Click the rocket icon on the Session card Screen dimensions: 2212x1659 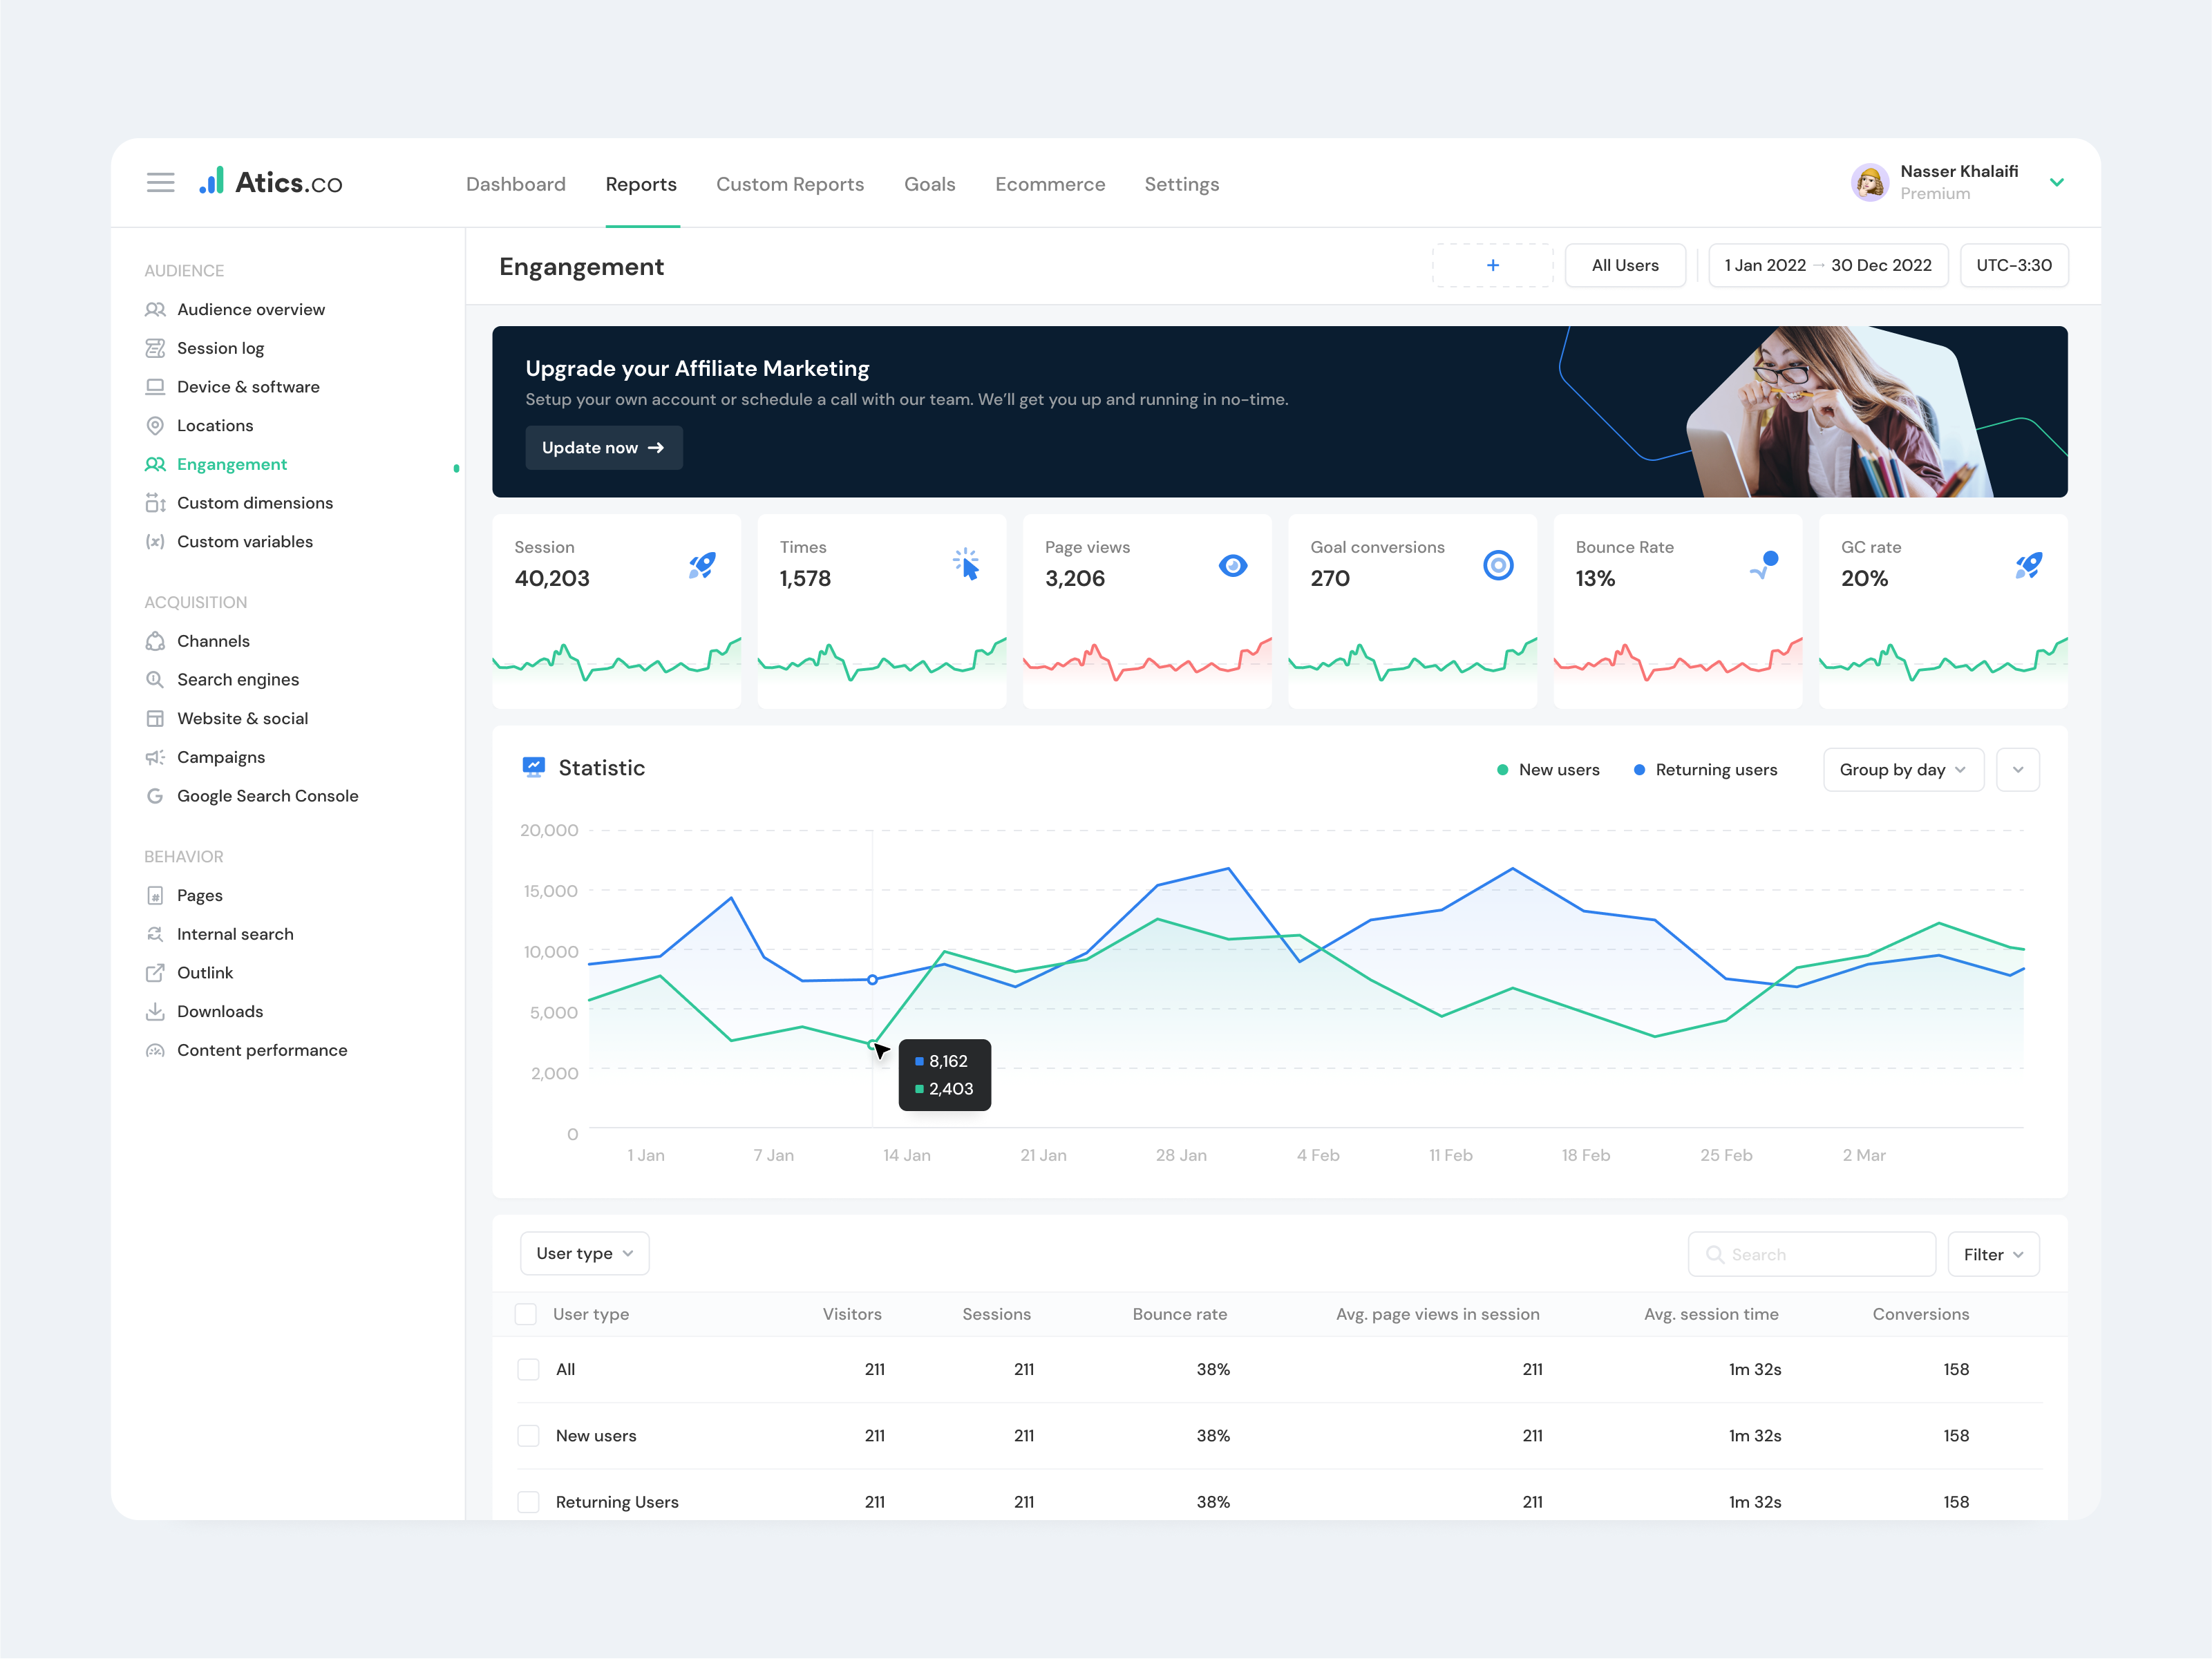coord(702,565)
